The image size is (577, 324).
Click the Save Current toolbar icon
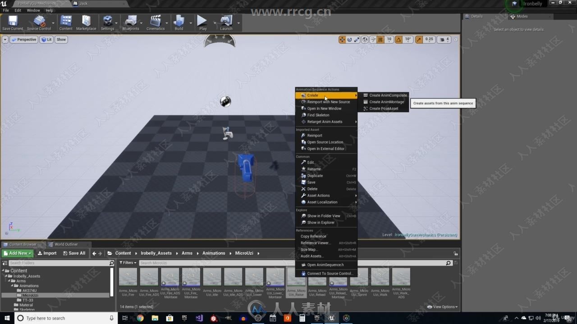click(x=13, y=22)
